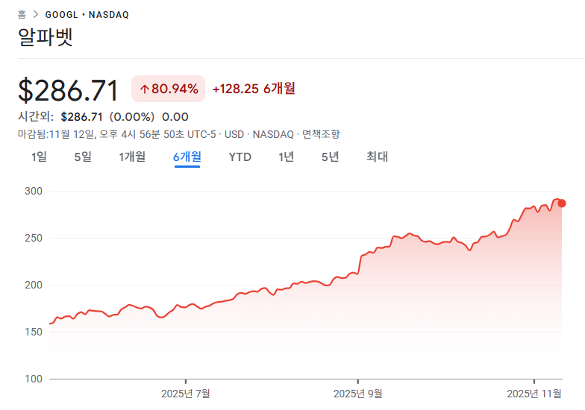Screen dimensions: 585x410
Task: Click the 알파벳 company title
Action: 46,39
